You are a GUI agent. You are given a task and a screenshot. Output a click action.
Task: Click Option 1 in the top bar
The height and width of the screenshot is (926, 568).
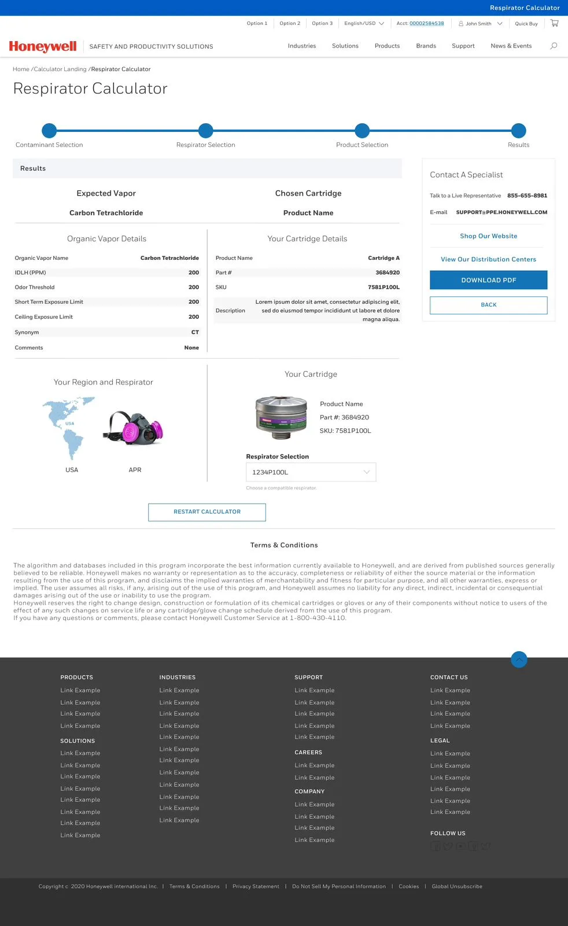pyautogui.click(x=257, y=24)
